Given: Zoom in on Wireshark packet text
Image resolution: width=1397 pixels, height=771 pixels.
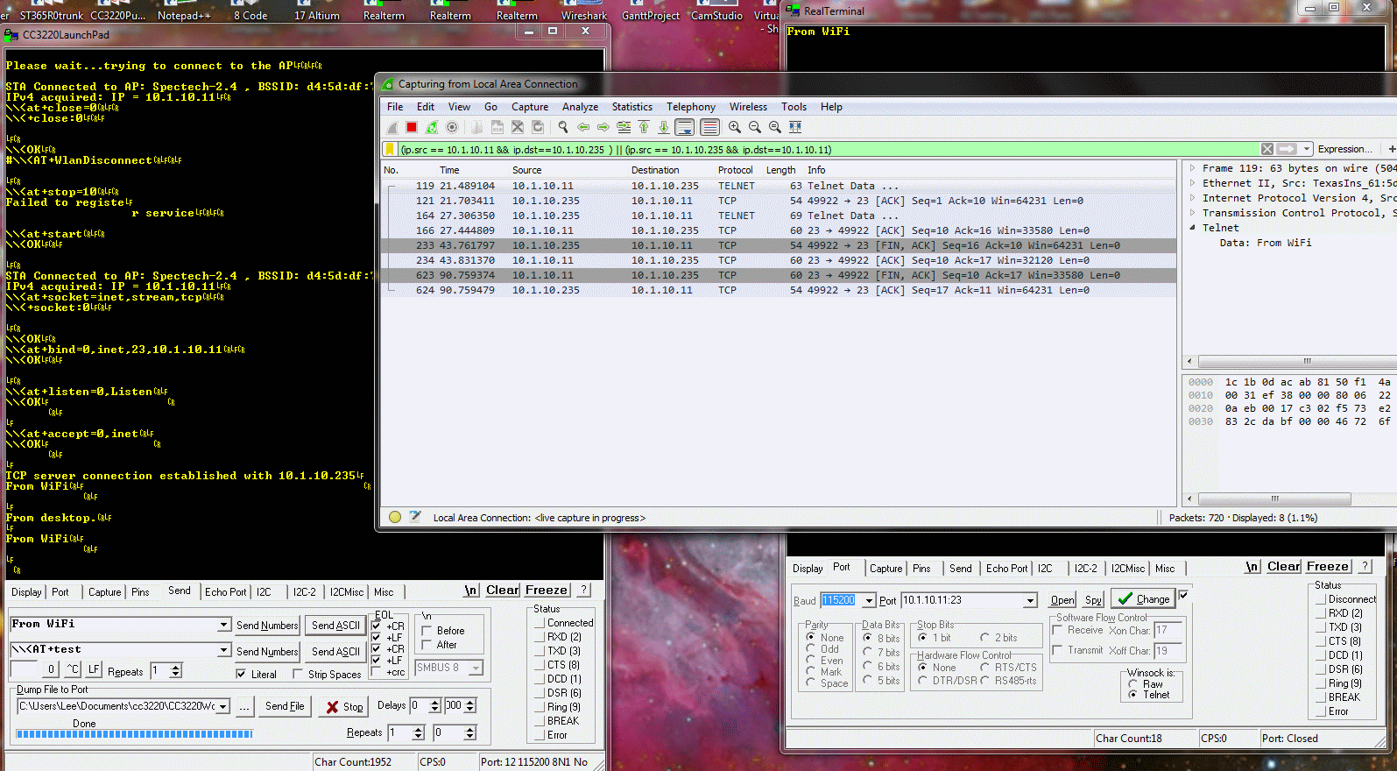Looking at the screenshot, I should tap(735, 127).
